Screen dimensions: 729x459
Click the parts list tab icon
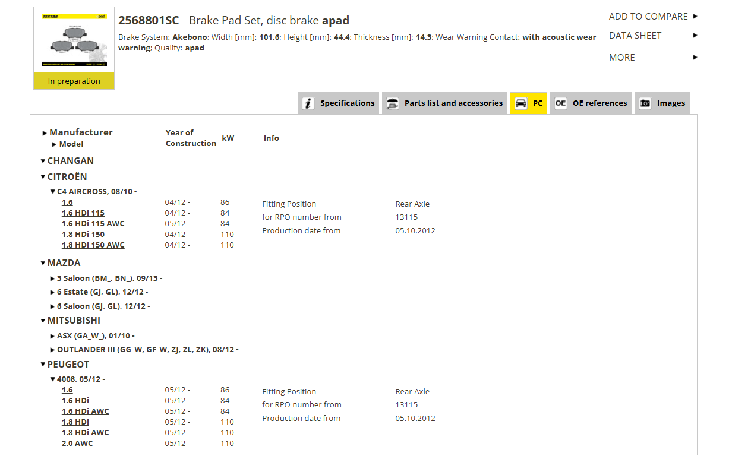(x=393, y=103)
